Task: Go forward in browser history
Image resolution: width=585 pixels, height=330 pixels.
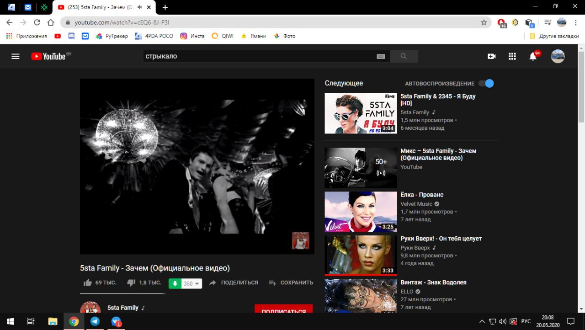Action: [x=23, y=22]
